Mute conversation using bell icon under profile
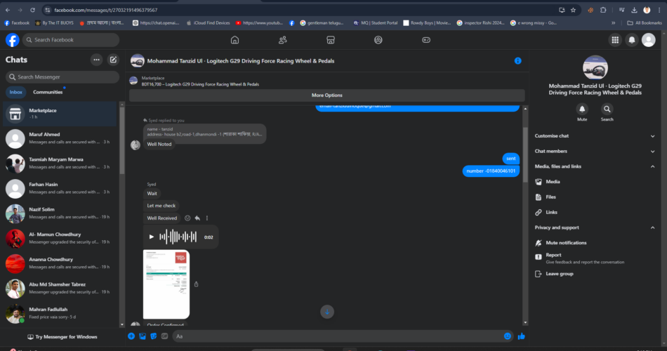Screen dimensions: 667x351 582,110
